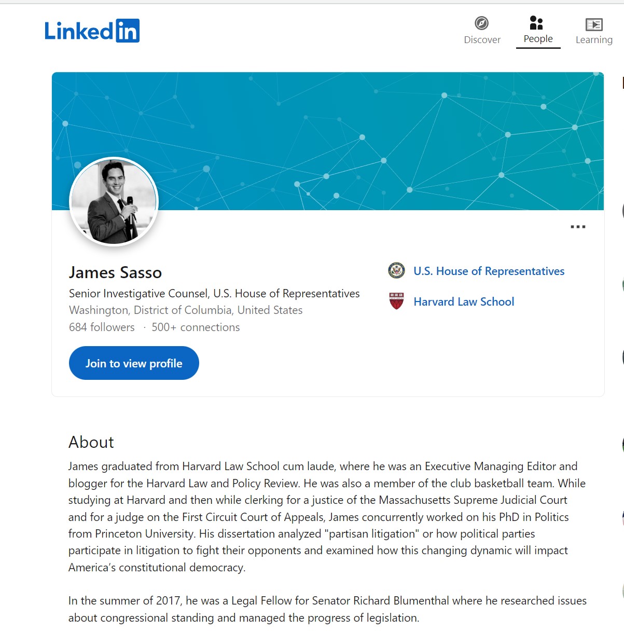The height and width of the screenshot is (631, 624).
Task: Open James Sasso's profile photo
Action: click(114, 201)
